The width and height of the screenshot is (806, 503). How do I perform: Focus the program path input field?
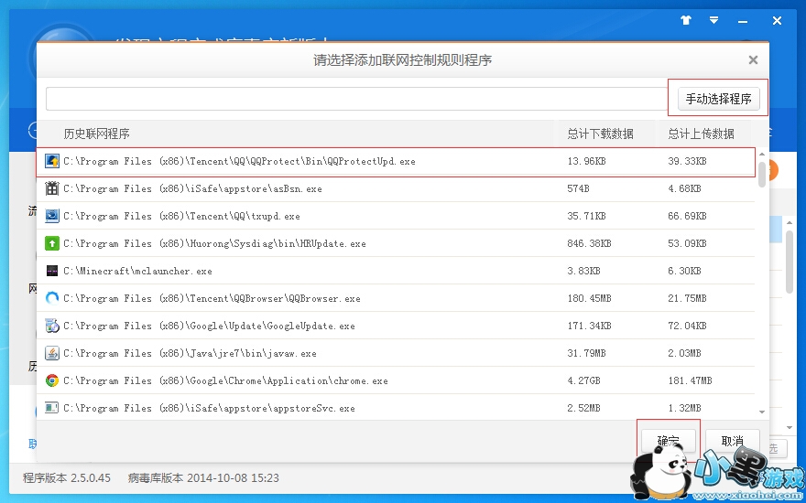click(x=358, y=99)
